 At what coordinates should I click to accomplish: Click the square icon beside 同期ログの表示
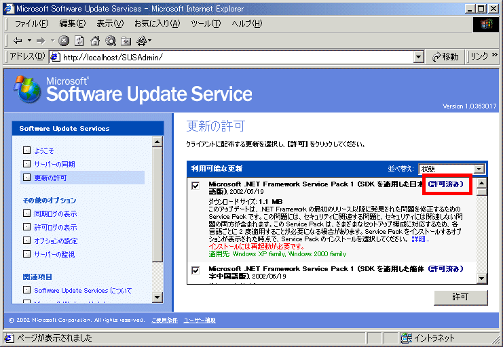point(26,213)
